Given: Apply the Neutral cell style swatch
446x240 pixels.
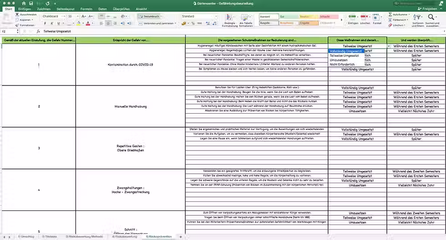Looking at the screenshot, I should [309, 17].
